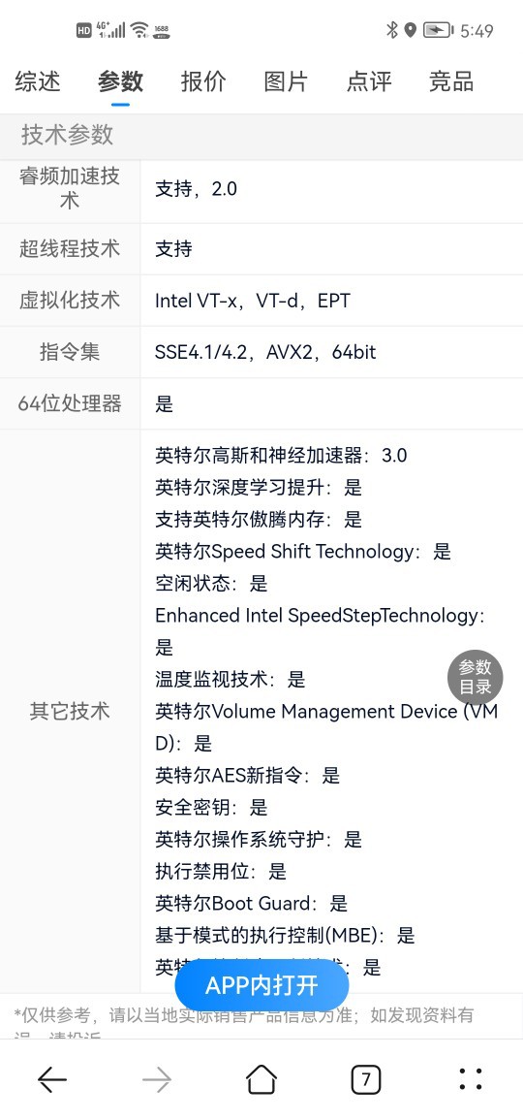Open the browser four-dot menu icon
This screenshot has height=1120, width=523.
[471, 1078]
